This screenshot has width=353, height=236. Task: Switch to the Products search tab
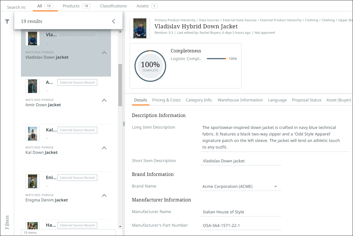(x=76, y=6)
